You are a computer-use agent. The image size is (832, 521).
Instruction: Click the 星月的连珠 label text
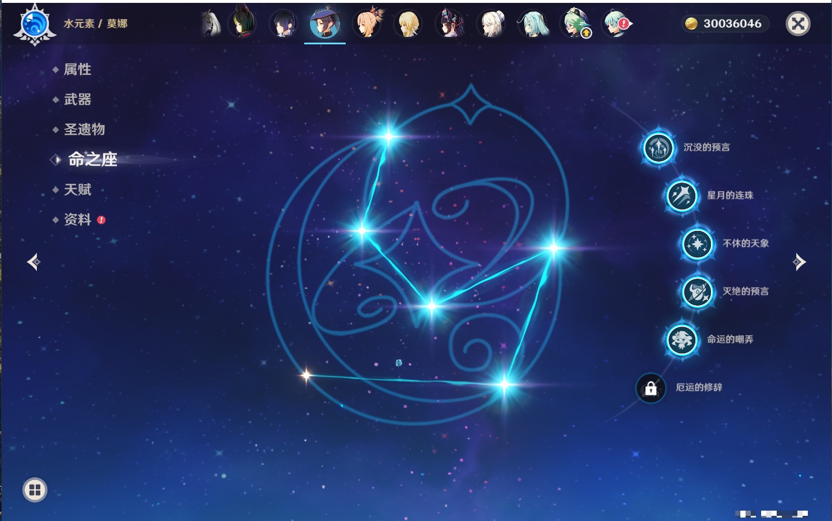click(x=730, y=195)
